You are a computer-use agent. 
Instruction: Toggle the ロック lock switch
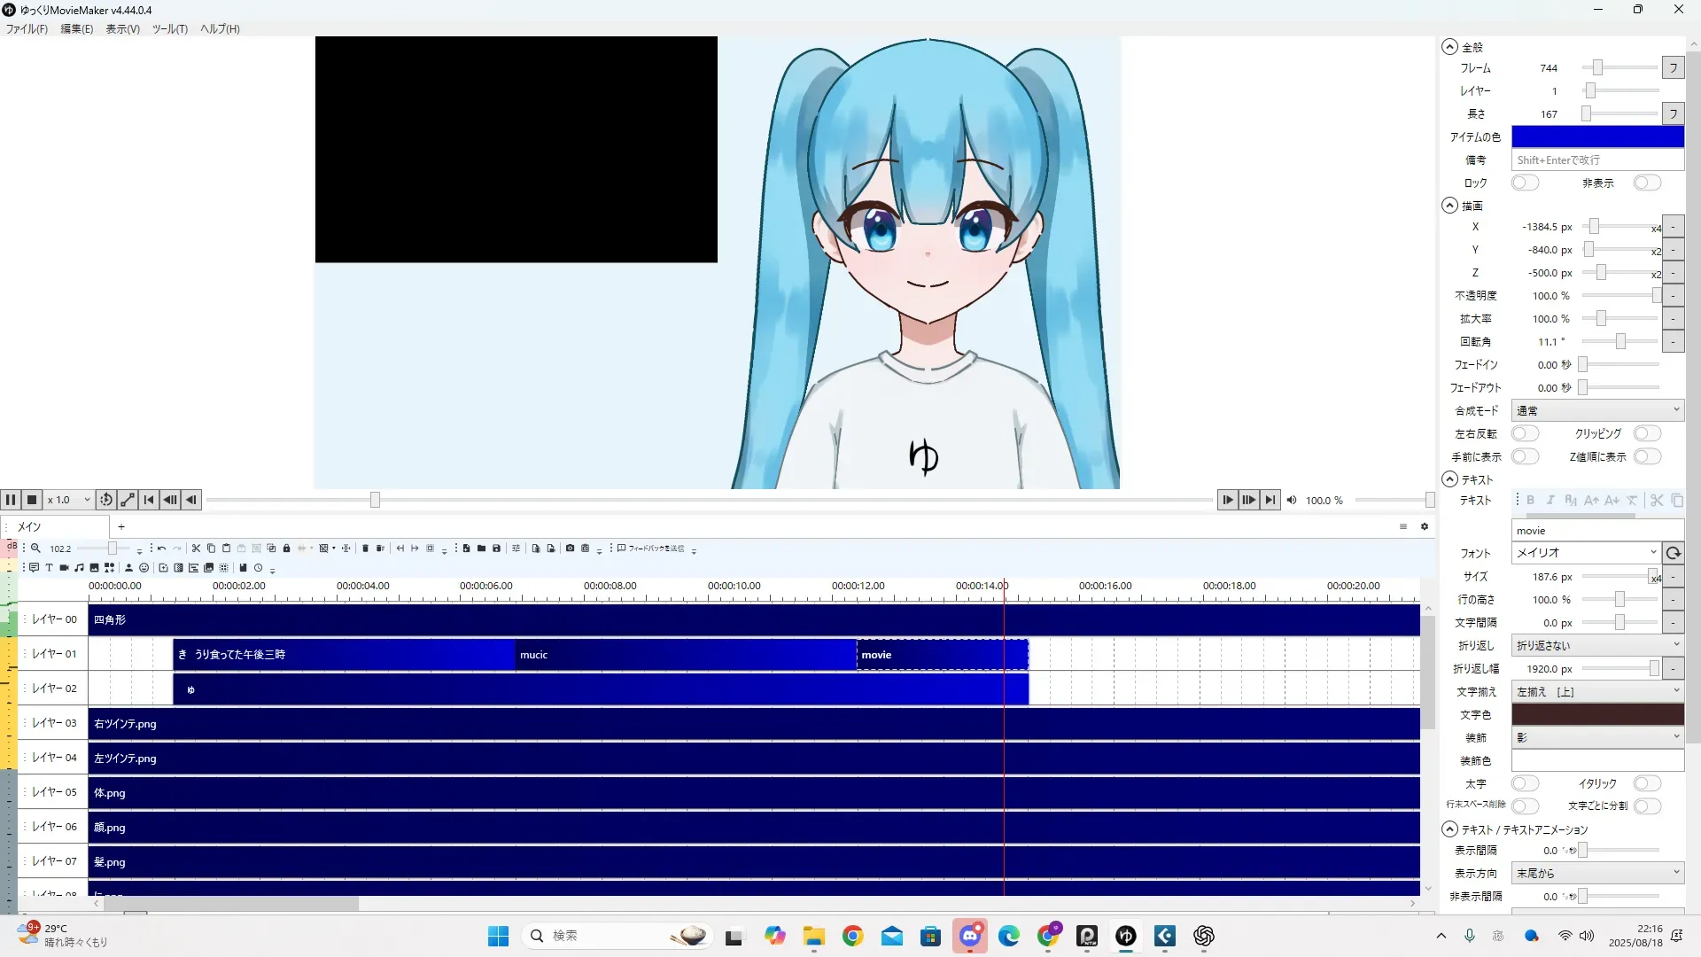pos(1525,183)
